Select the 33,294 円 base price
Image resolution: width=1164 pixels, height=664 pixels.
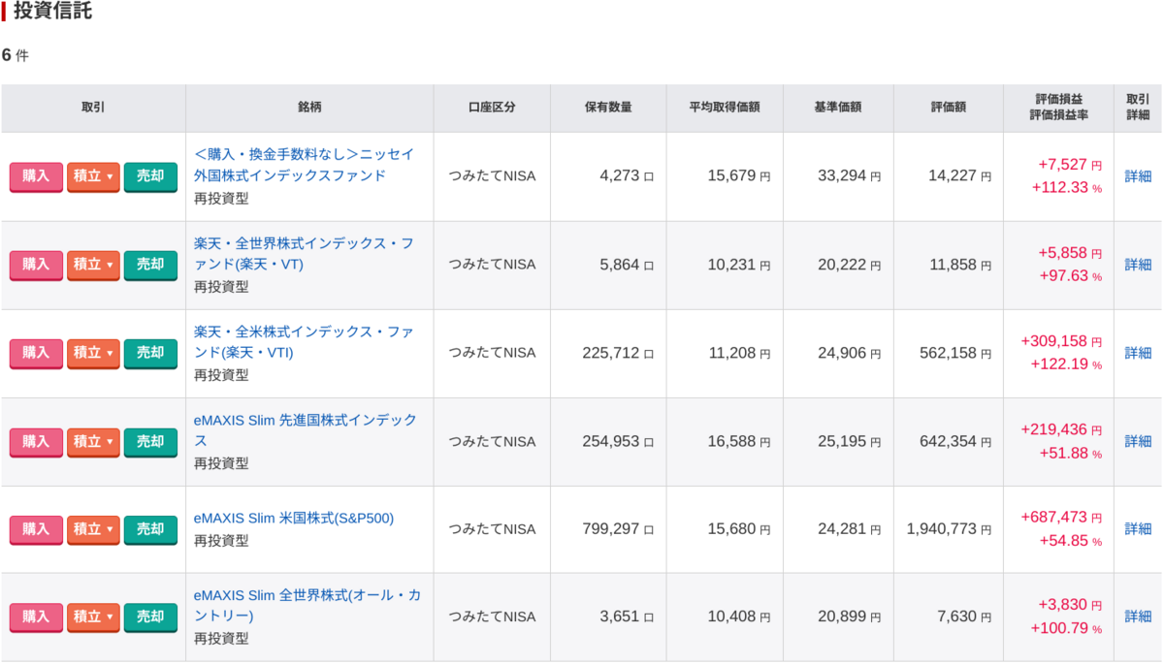(x=850, y=176)
